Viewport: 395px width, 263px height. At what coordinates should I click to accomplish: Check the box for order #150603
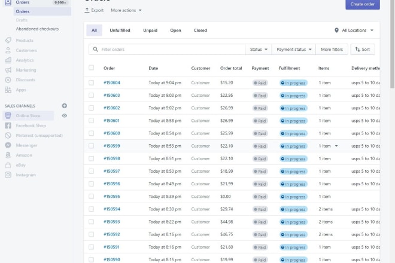[91, 96]
